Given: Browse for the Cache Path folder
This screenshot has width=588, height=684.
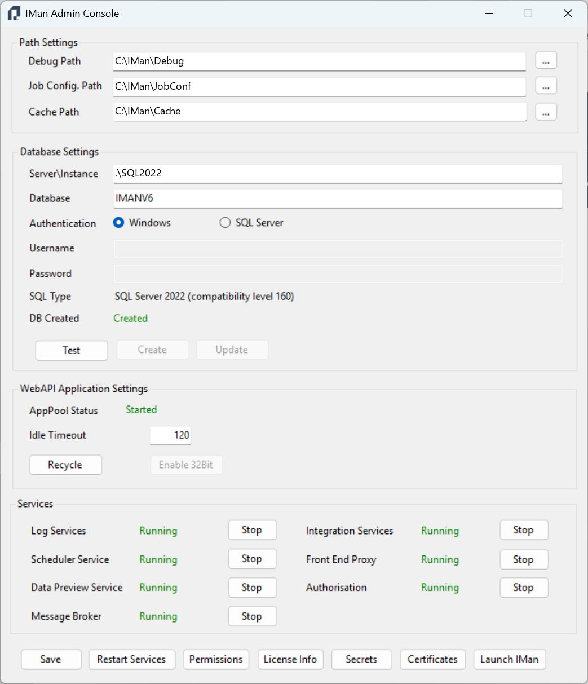Looking at the screenshot, I should coord(546,112).
